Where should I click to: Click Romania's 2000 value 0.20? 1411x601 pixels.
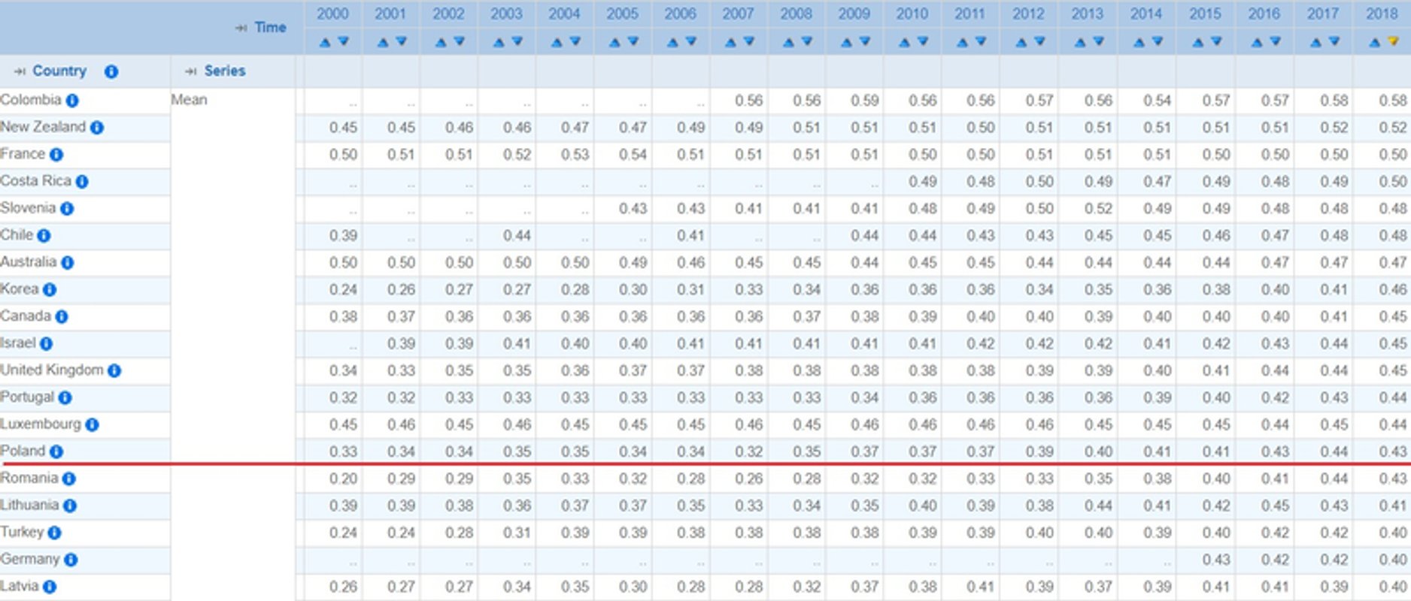coord(343,479)
